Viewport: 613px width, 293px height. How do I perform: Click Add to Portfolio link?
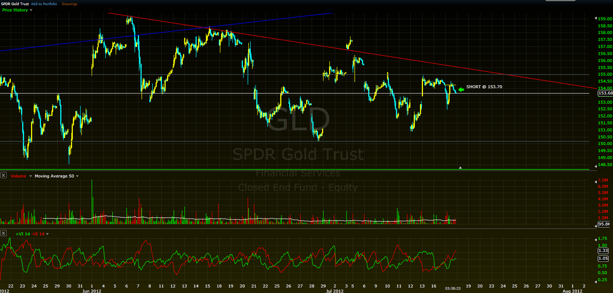point(44,4)
